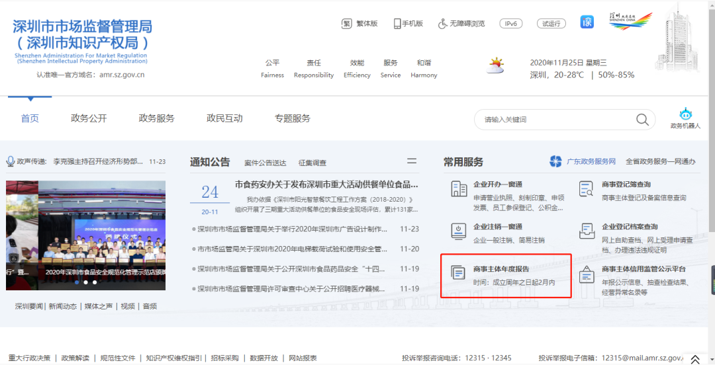Open 商事登记簿查询 service
Image resolution: width=715 pixels, height=367 pixels.
click(626, 184)
